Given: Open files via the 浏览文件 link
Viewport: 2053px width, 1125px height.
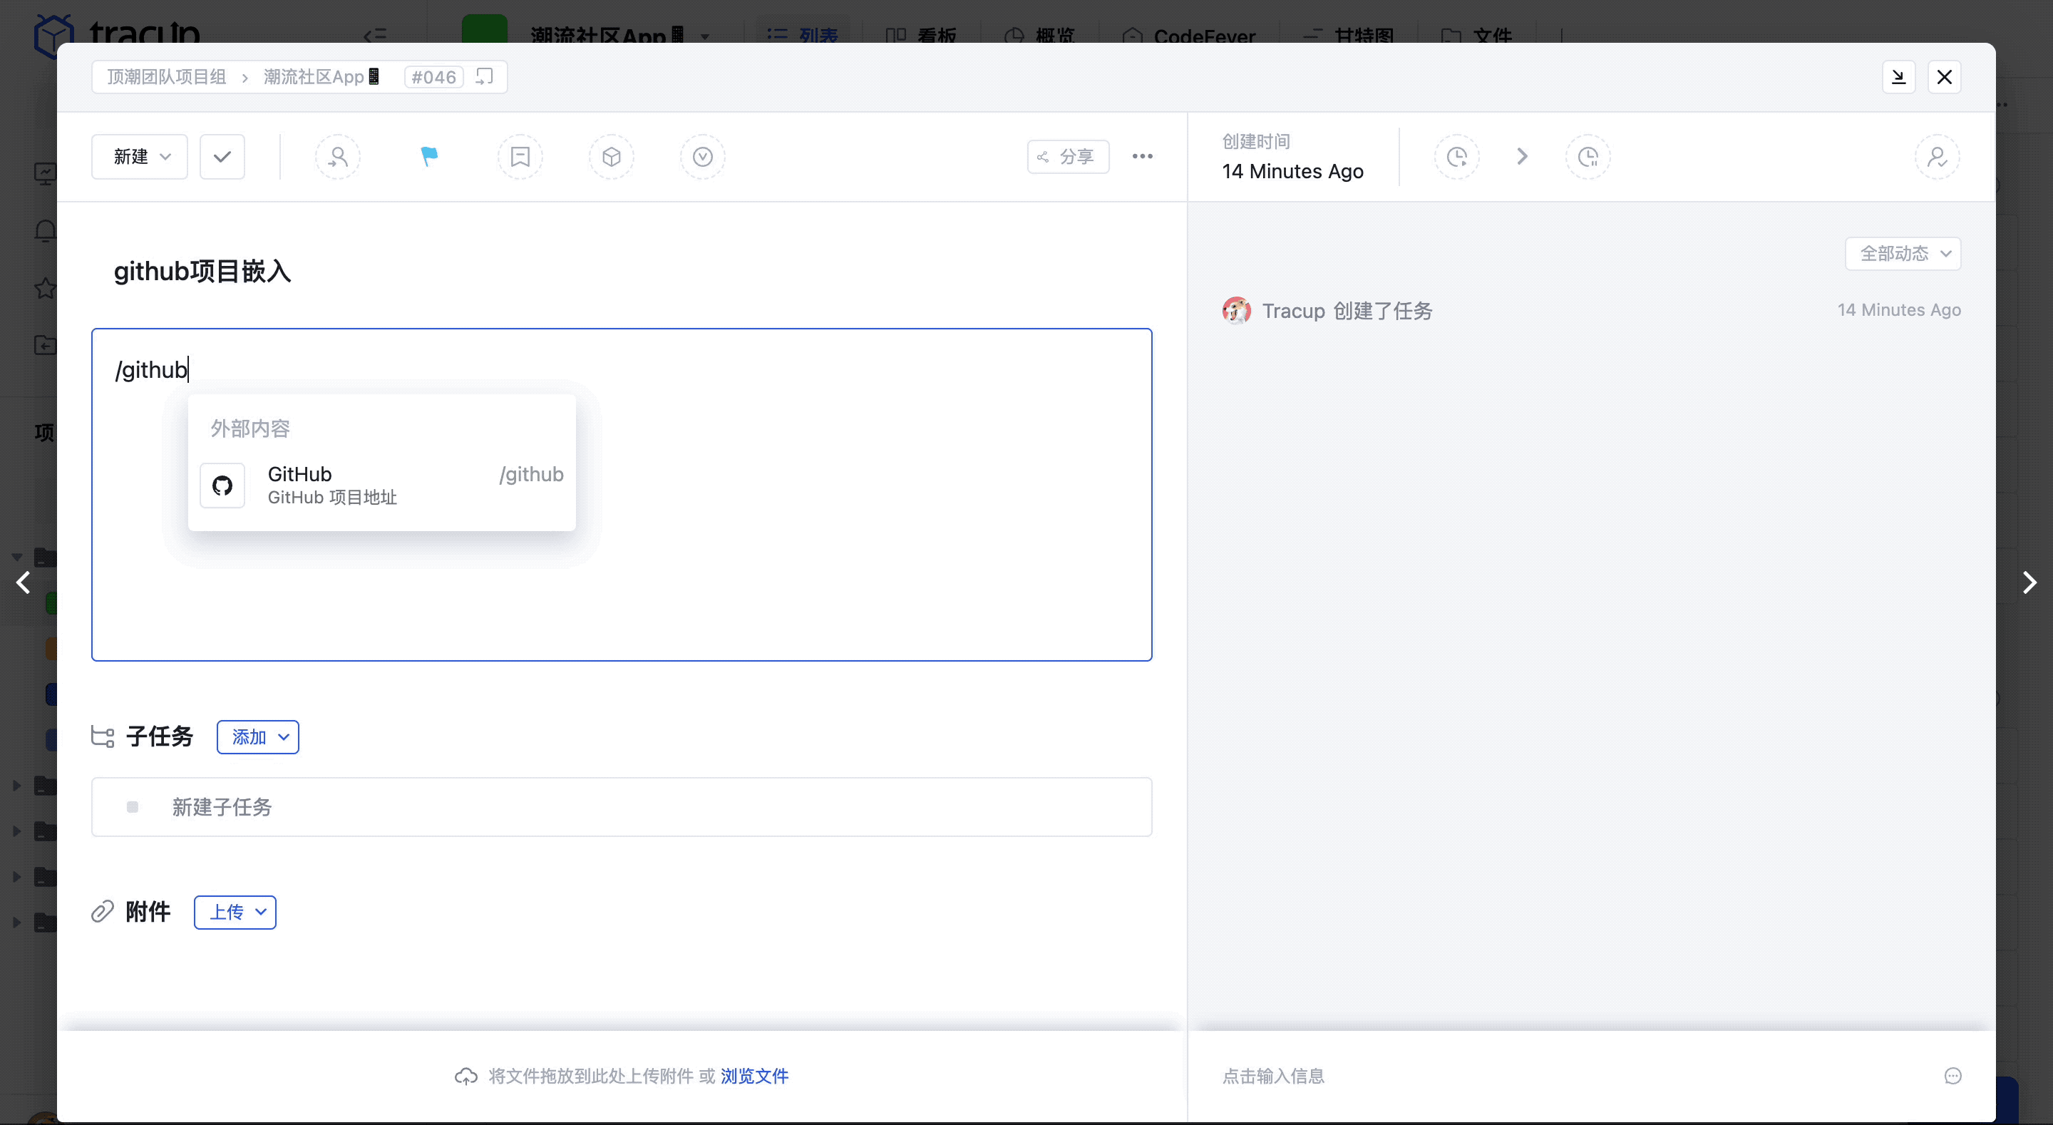Looking at the screenshot, I should pyautogui.click(x=754, y=1076).
